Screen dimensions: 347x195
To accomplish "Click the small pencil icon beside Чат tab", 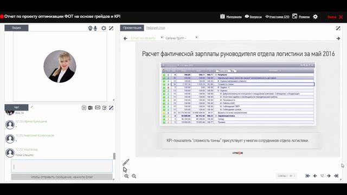I will (32, 107).
